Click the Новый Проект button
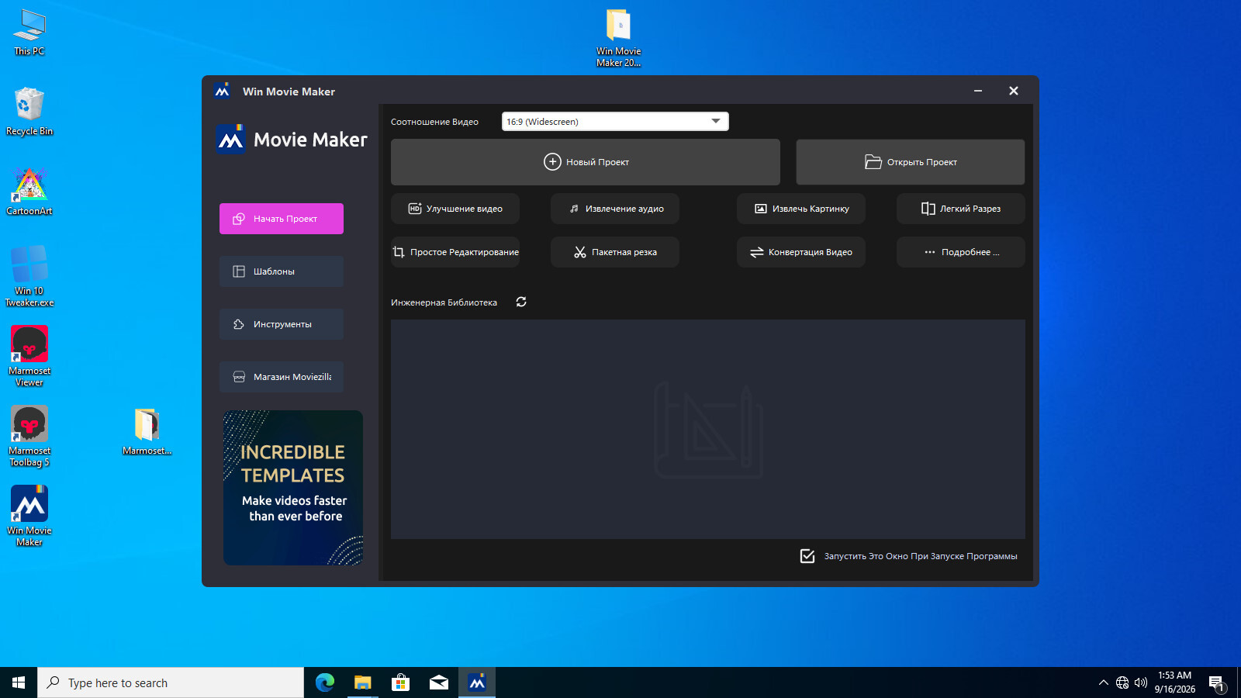 (586, 162)
